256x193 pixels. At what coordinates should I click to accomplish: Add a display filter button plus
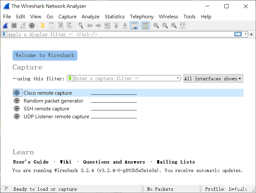251,34
